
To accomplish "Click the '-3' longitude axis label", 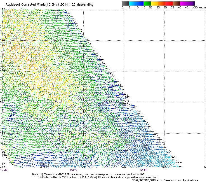I will click(164, 167).
